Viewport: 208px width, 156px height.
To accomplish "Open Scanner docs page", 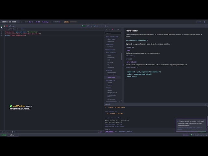I will pos(110,85).
